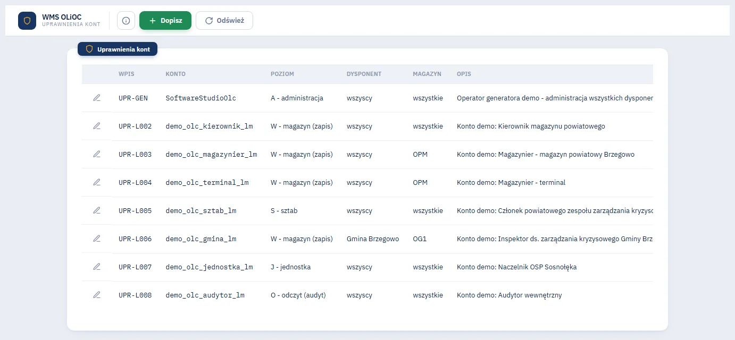Select the demo_olc_gmina_lm account cell
This screenshot has height=340, width=735.
click(x=201, y=239)
